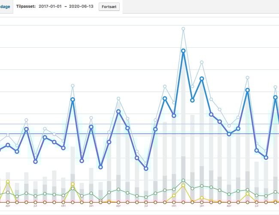Image resolution: width=279 pixels, height=215 pixels.
Task: Click the Fortsæt button
Action: pos(109,7)
